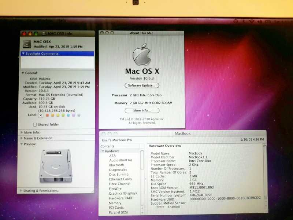
Task: Choose the orange label color
Action: point(52,115)
